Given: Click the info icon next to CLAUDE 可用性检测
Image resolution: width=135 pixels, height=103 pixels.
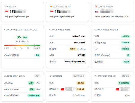Looking at the screenshot, I should click(x=24, y=76).
